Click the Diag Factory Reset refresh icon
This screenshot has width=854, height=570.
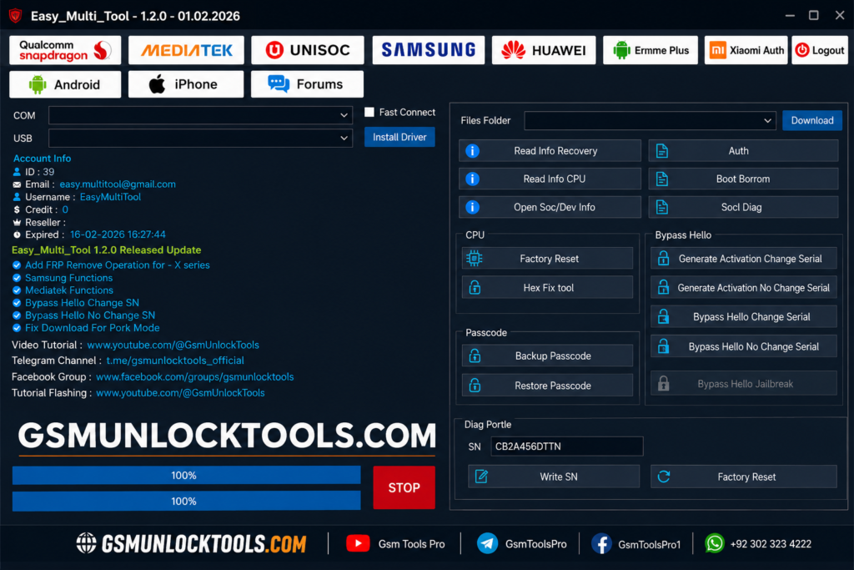[x=663, y=477]
